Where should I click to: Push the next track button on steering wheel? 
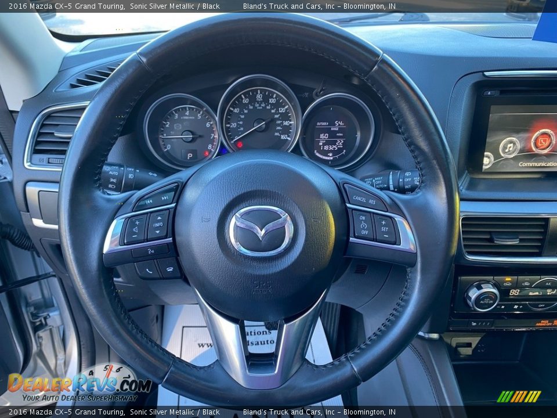165,197
